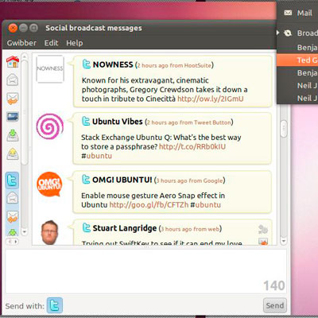The image size is (318, 318).
Task: Click the message stream vertical scrollbar handle
Action: point(284,129)
